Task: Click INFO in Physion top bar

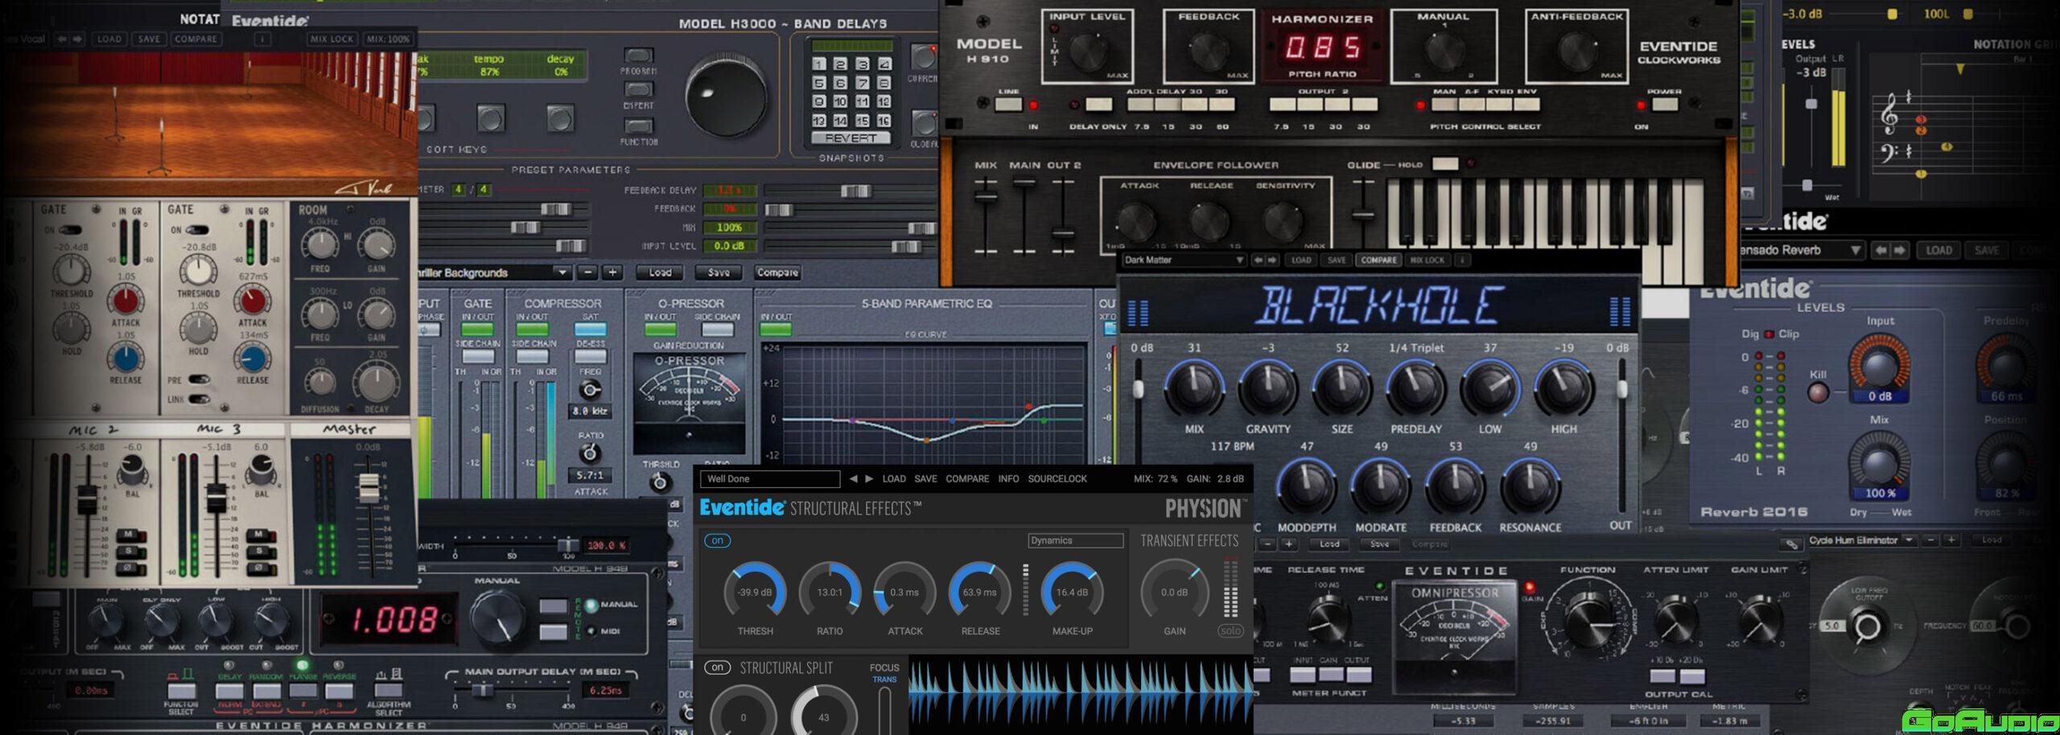Action: click(1008, 478)
